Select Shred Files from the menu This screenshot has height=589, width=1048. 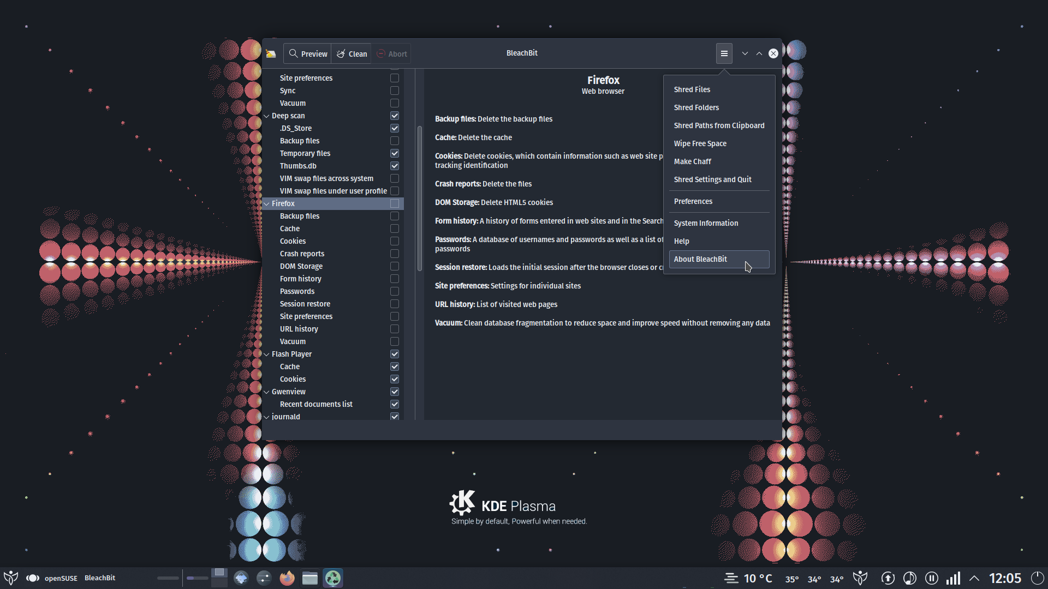point(719,89)
